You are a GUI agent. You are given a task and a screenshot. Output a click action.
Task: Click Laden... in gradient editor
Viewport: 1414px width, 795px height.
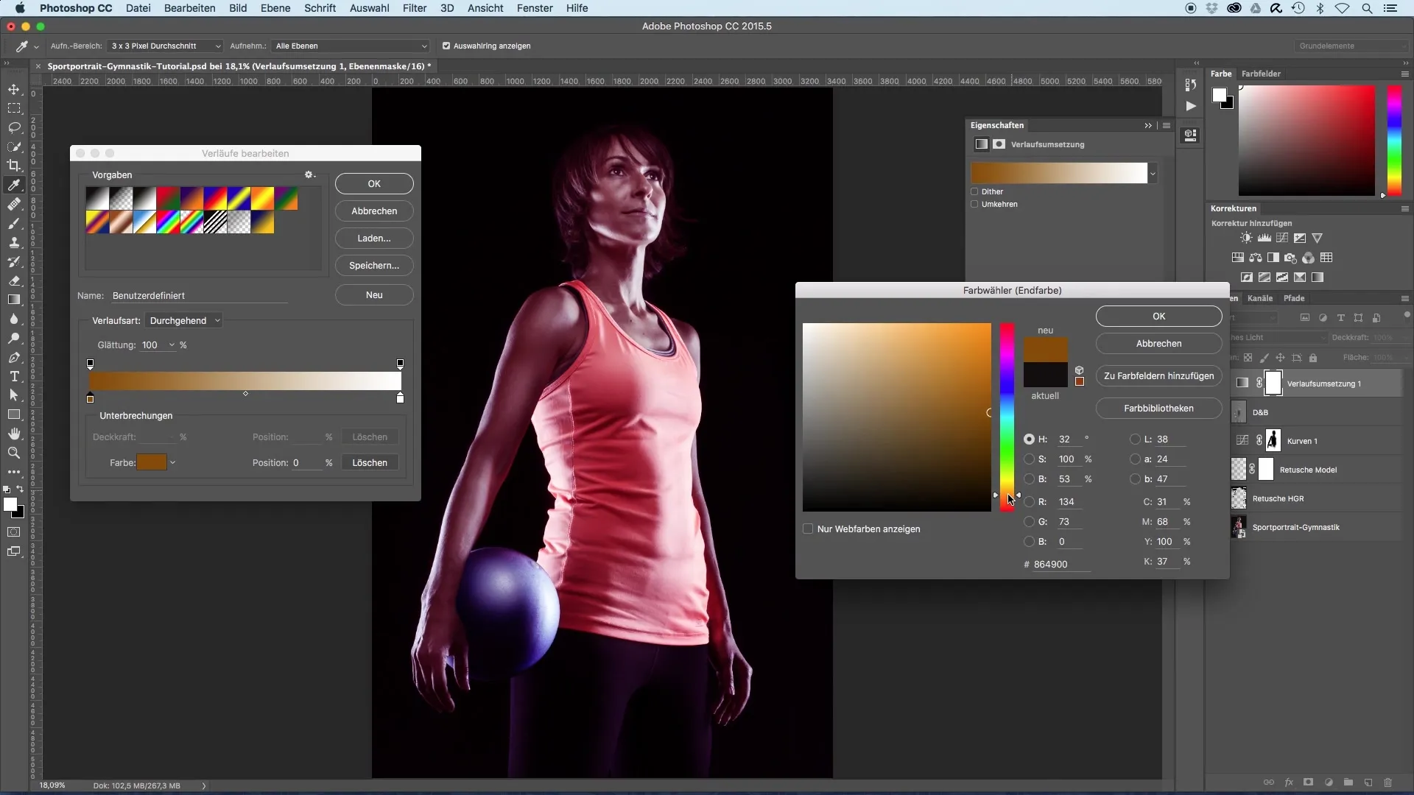pos(374,238)
